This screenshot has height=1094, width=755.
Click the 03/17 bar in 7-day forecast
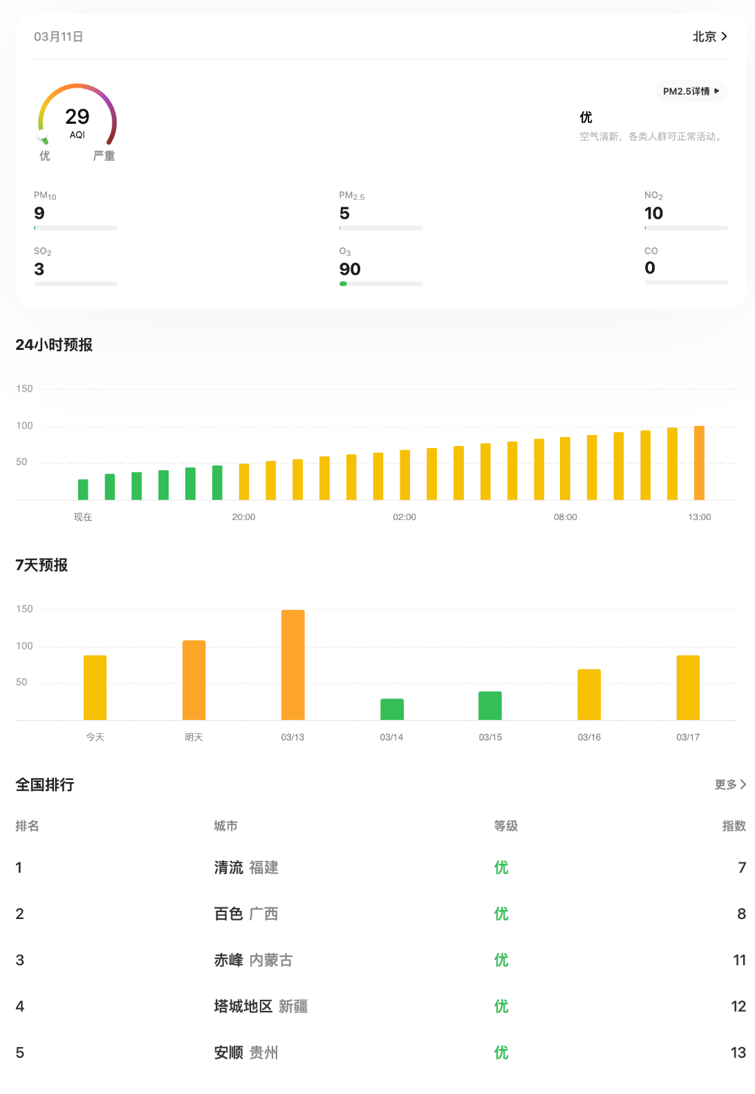click(688, 687)
